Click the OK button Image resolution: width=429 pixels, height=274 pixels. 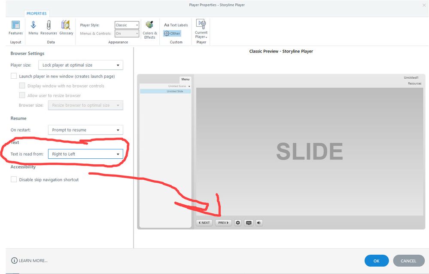tap(377, 261)
